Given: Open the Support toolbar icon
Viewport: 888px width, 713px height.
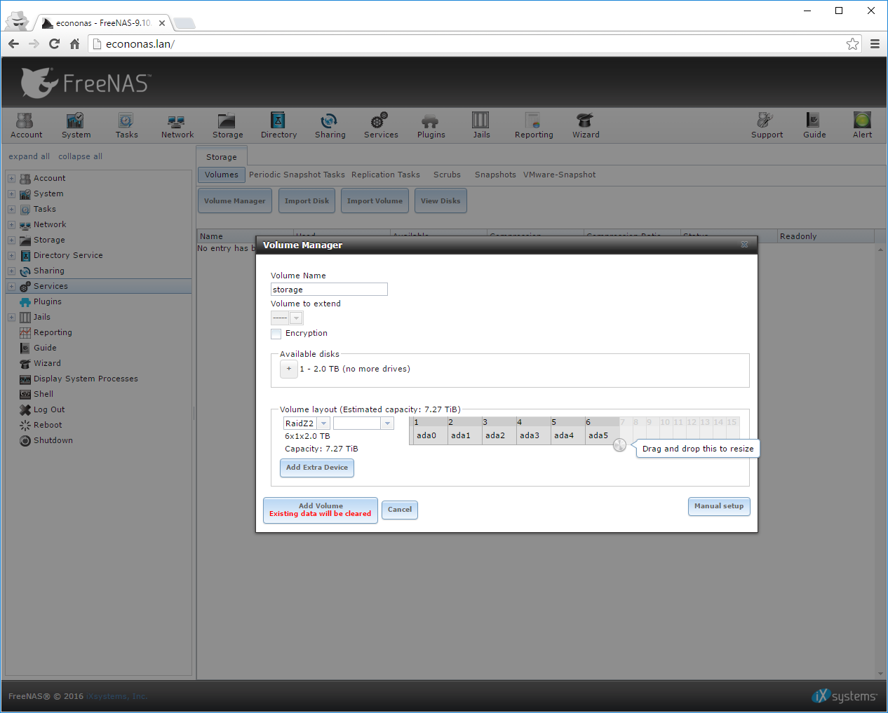Looking at the screenshot, I should 767,125.
